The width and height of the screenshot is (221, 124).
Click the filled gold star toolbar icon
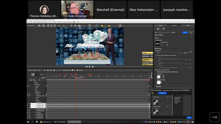[102, 25]
